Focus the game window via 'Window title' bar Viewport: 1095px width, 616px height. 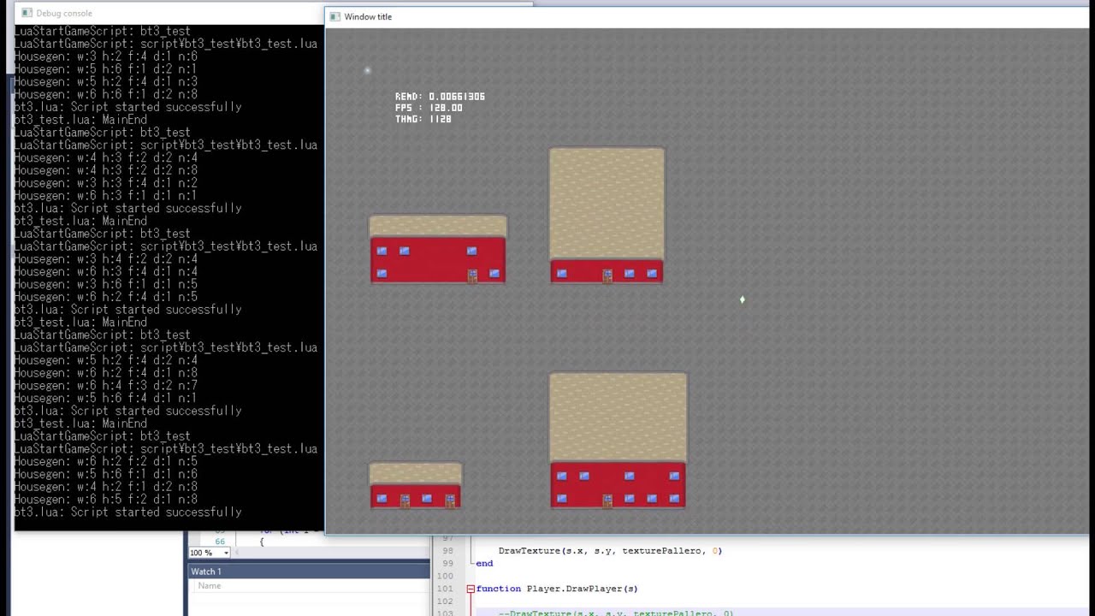[x=707, y=16]
